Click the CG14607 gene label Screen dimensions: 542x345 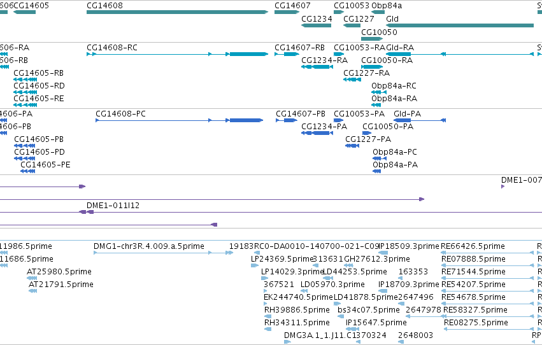tap(292, 6)
